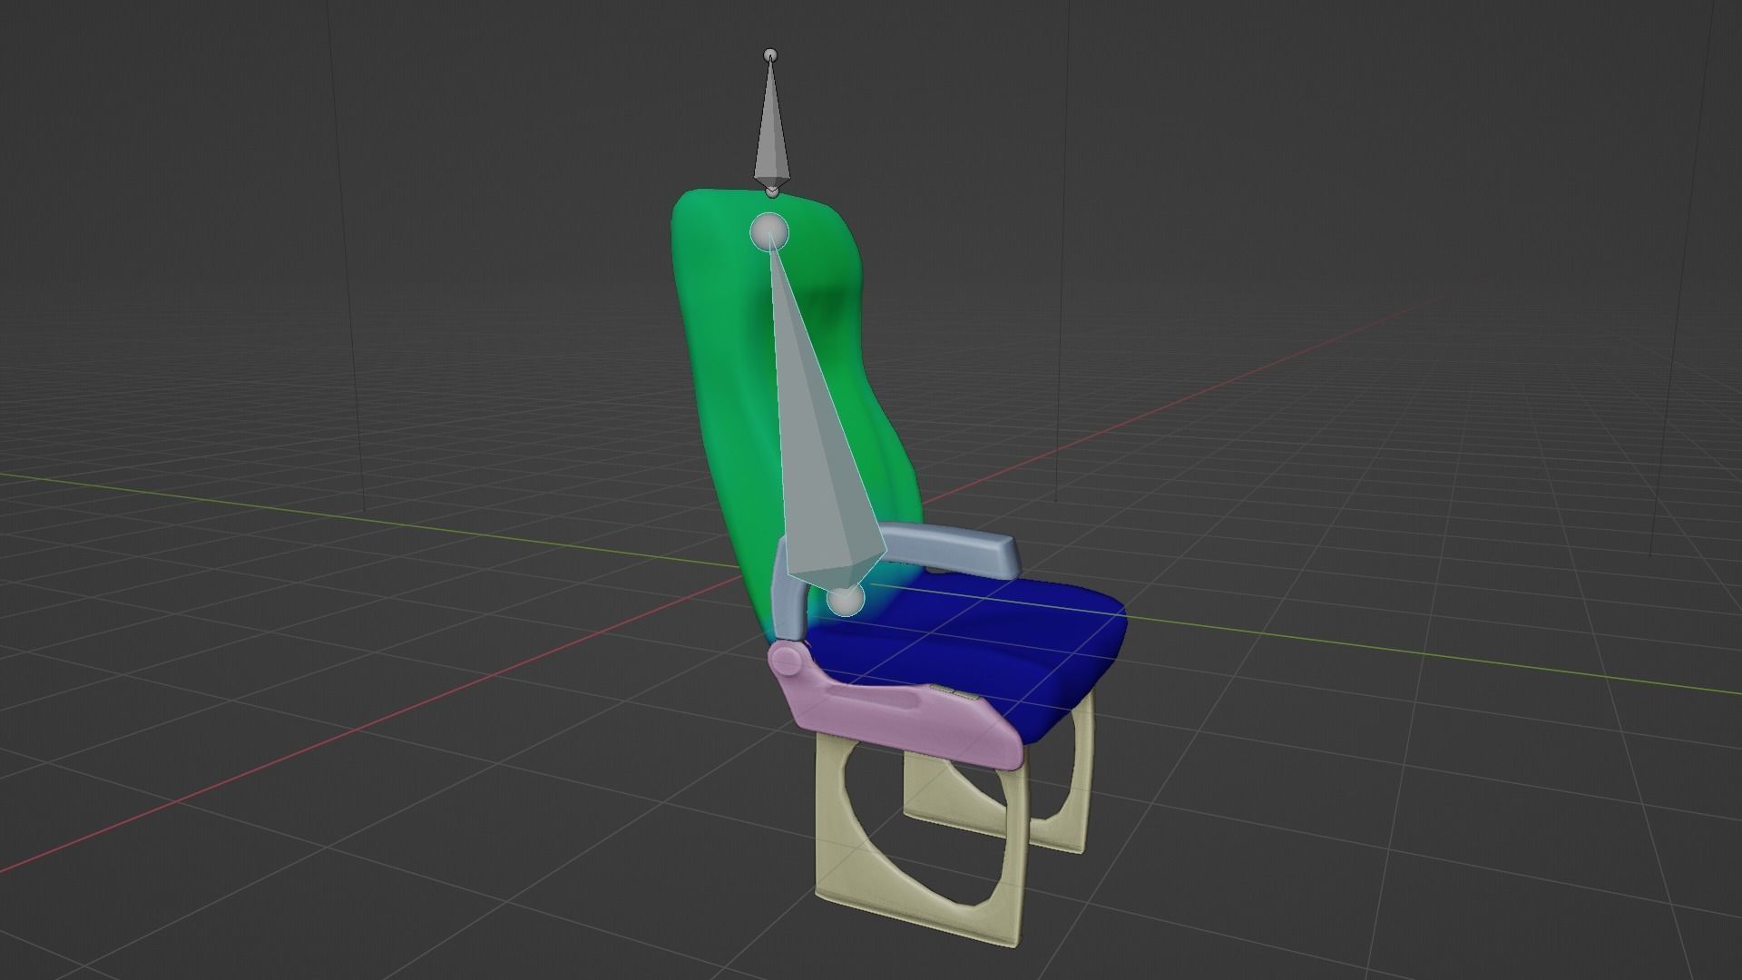Click the round recline knob on the pink panel
1742x980 pixels.
786,660
